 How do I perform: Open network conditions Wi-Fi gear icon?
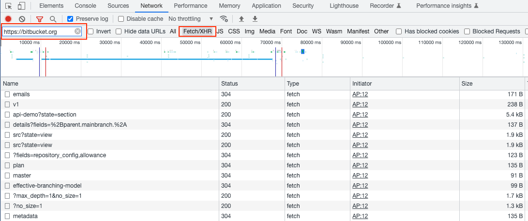click(224, 19)
